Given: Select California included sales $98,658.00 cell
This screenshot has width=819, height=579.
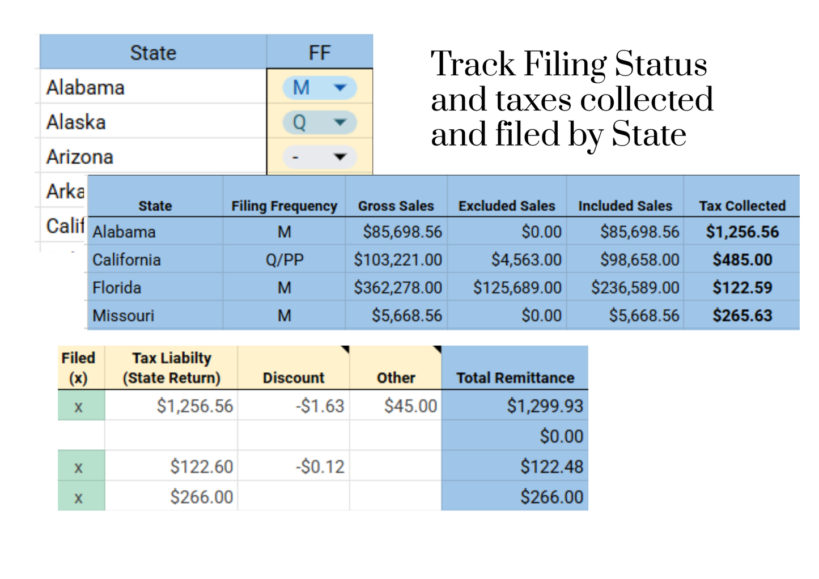Looking at the screenshot, I should tap(625, 259).
